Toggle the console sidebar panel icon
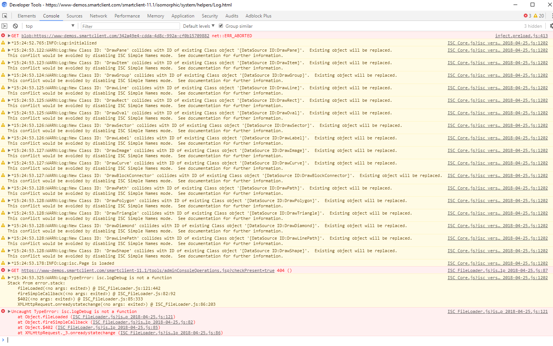Image resolution: width=553 pixels, height=346 pixels. coord(5,26)
